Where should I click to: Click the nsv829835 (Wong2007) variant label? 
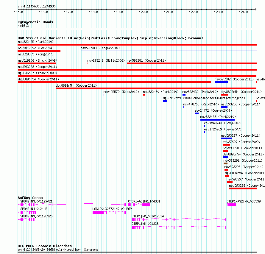[x=36, y=54]
